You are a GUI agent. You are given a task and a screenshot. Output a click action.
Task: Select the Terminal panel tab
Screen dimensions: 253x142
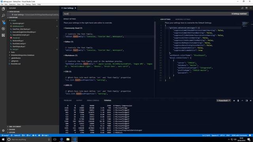(108, 101)
